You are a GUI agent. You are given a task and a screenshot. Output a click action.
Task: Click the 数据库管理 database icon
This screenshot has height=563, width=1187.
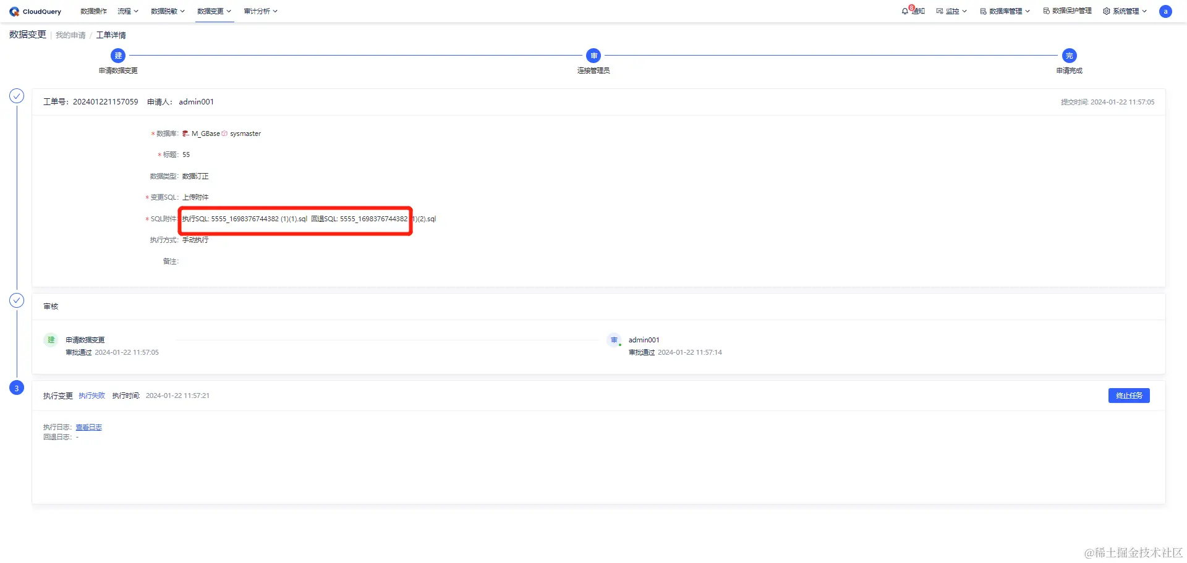(983, 11)
